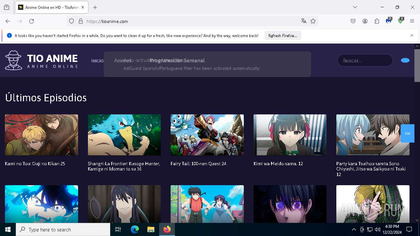Bookmark this page with the star icon
Image resolution: width=420 pixels, height=236 pixels.
(x=313, y=21)
